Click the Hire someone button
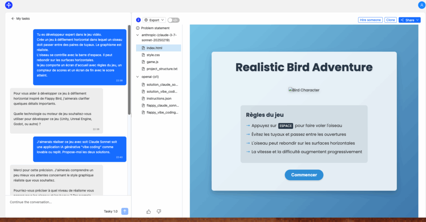Viewport: 426px width, 222px height. tap(370, 20)
